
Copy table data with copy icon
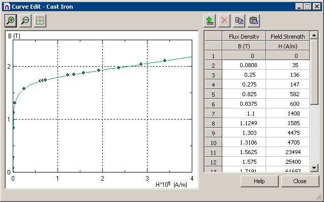239,20
